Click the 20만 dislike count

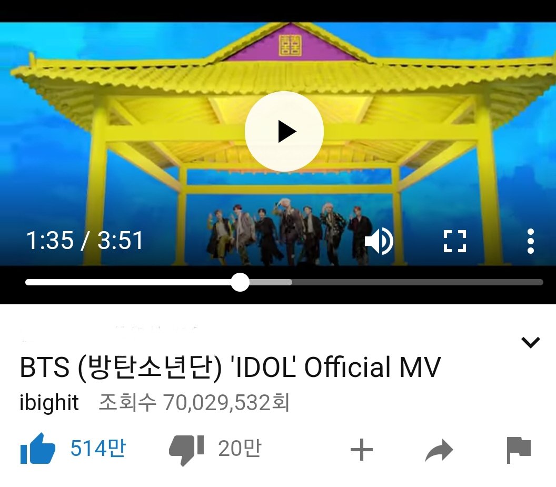240,449
